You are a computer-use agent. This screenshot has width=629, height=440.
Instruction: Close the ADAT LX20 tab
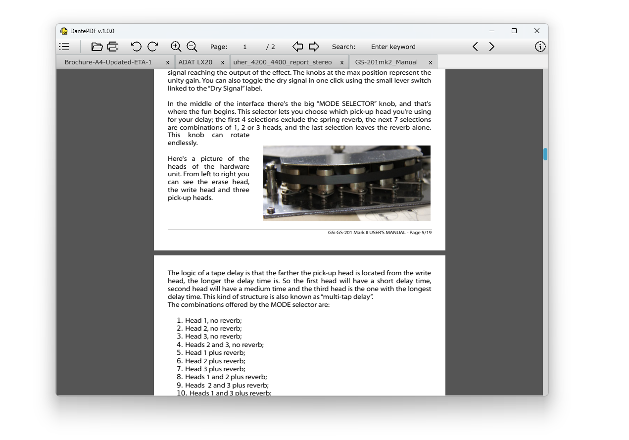click(x=222, y=62)
